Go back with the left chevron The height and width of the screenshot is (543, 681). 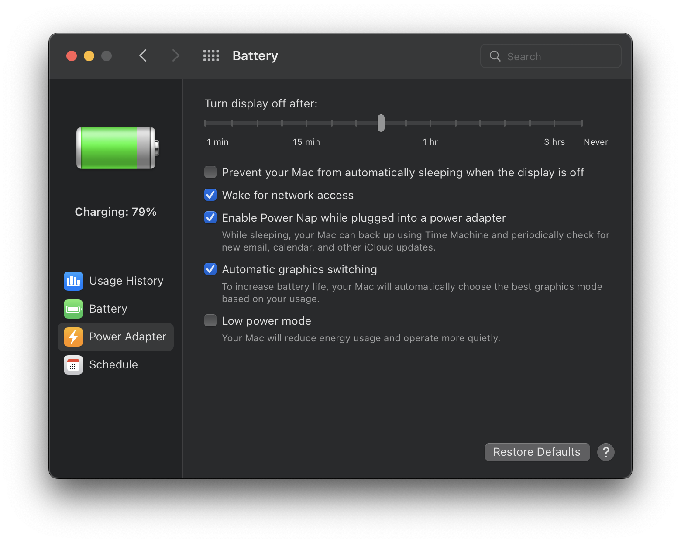click(143, 56)
